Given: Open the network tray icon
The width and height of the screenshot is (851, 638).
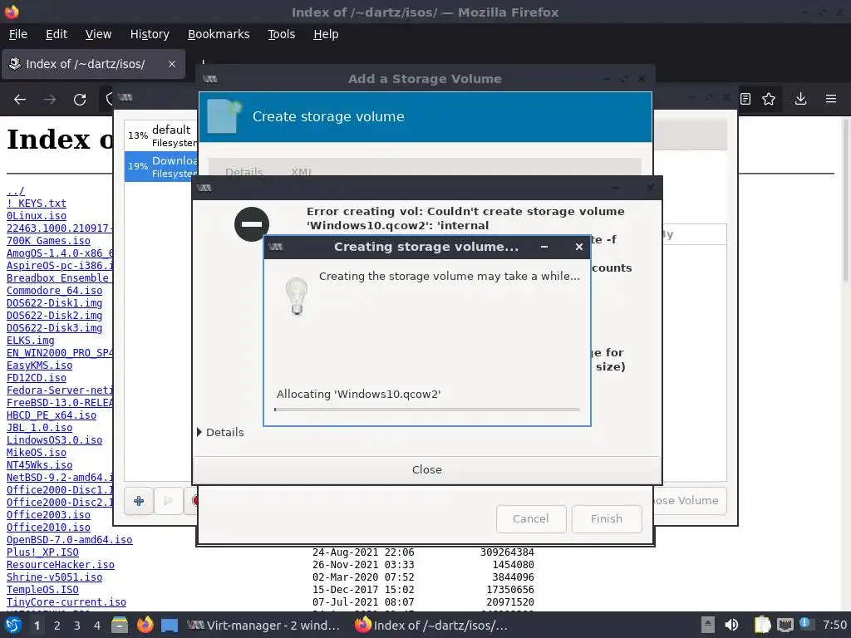Looking at the screenshot, I should (x=785, y=625).
